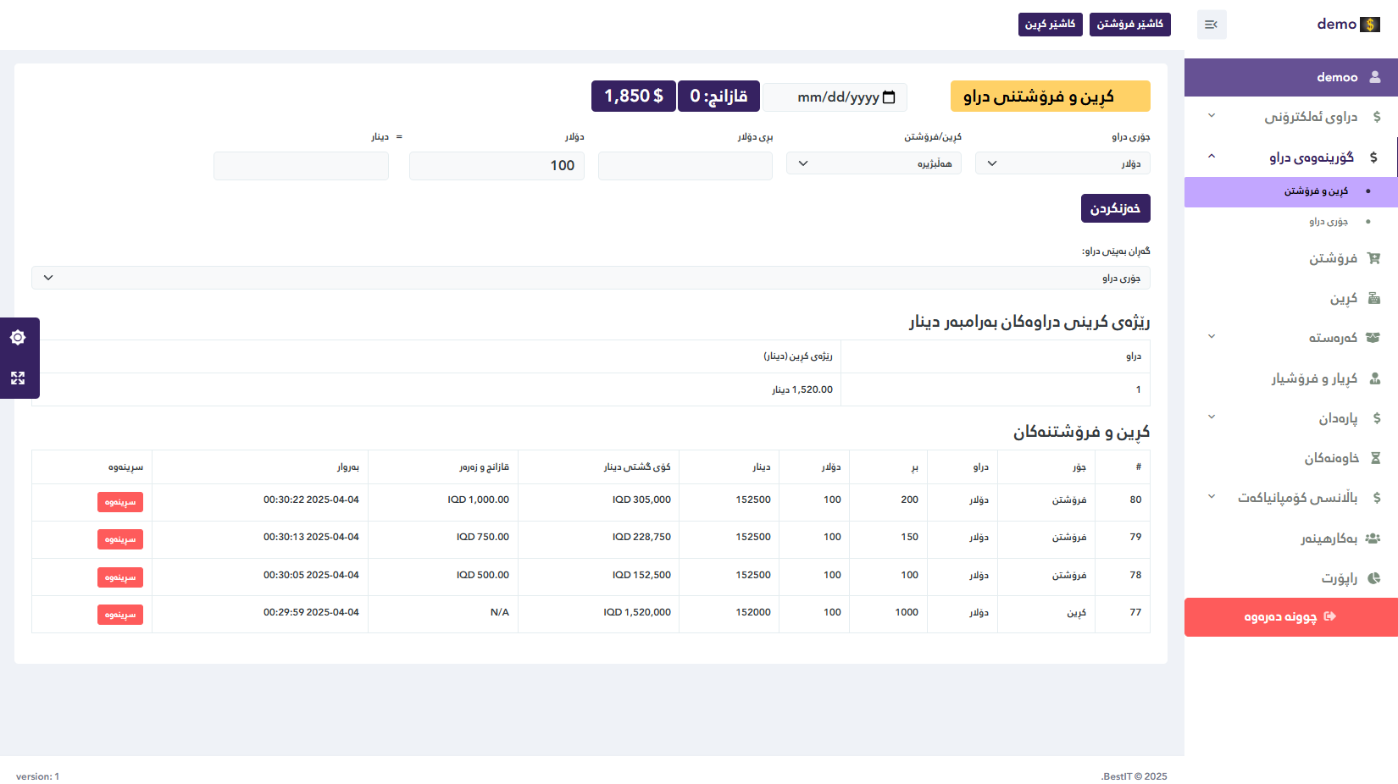Open the hourglass icon for خاوەنەکان
This screenshot has width=1398, height=784.
[x=1374, y=458]
